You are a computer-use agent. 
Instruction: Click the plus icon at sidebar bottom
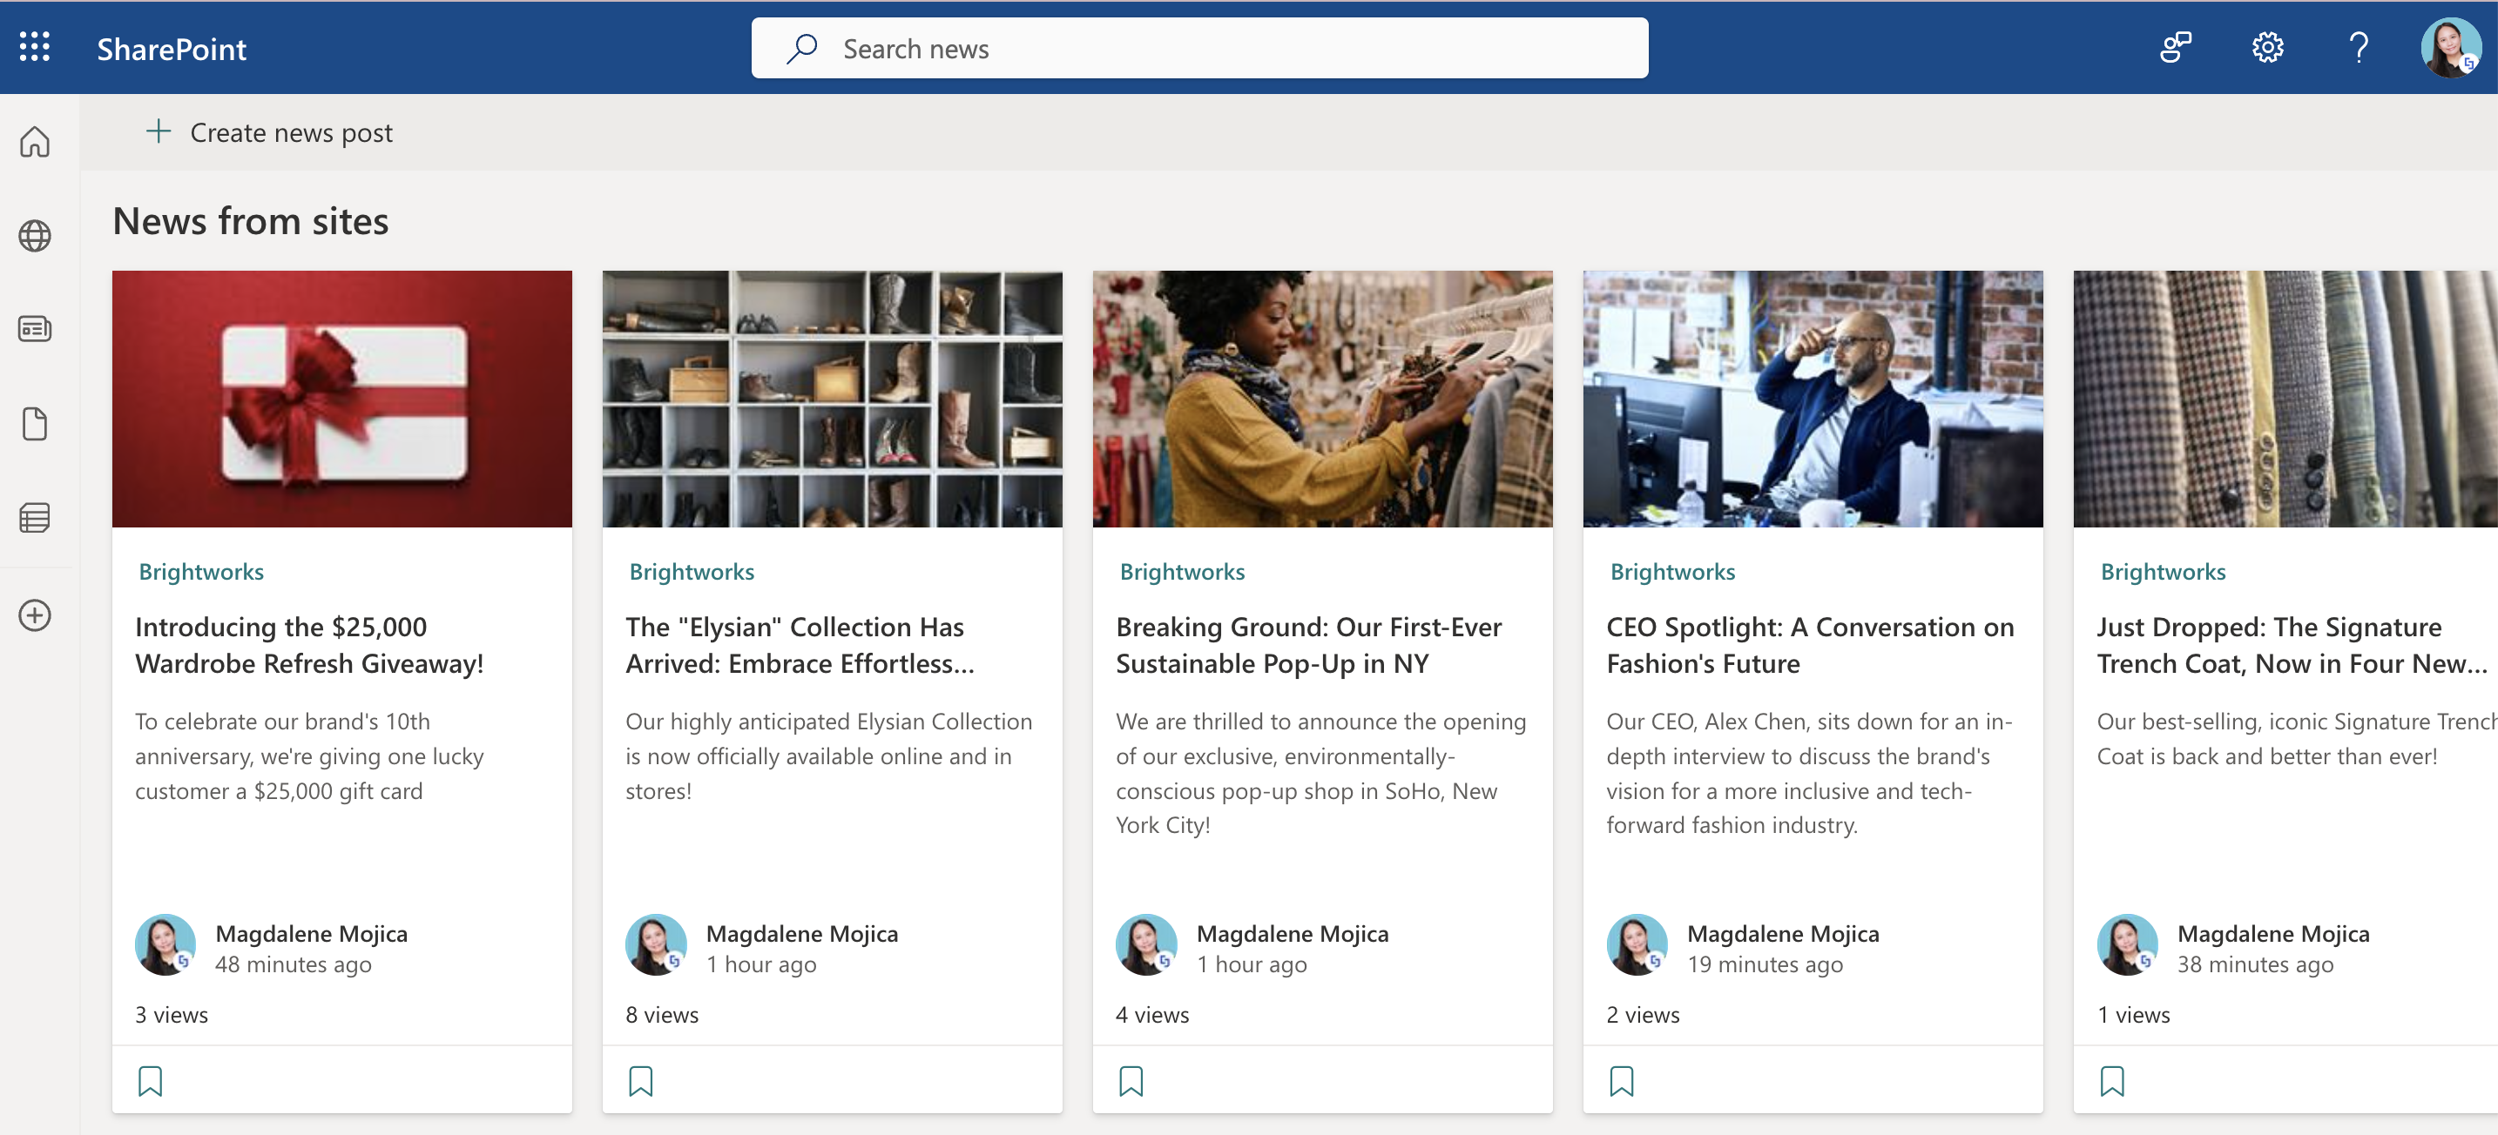point(35,615)
